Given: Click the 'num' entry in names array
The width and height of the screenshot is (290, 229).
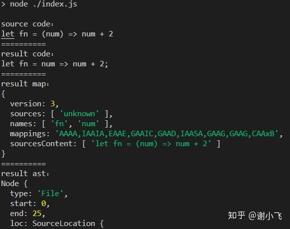Looking at the screenshot, I should point(88,124).
